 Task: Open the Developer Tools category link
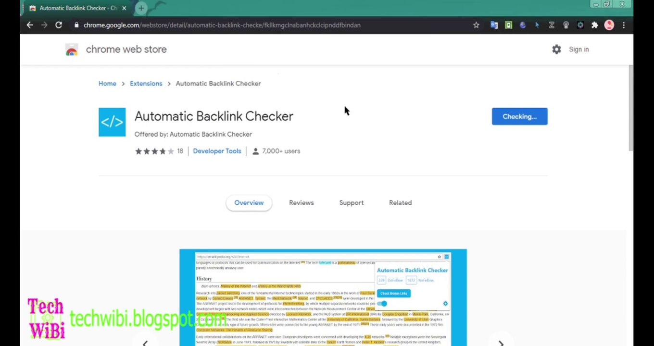[217, 151]
